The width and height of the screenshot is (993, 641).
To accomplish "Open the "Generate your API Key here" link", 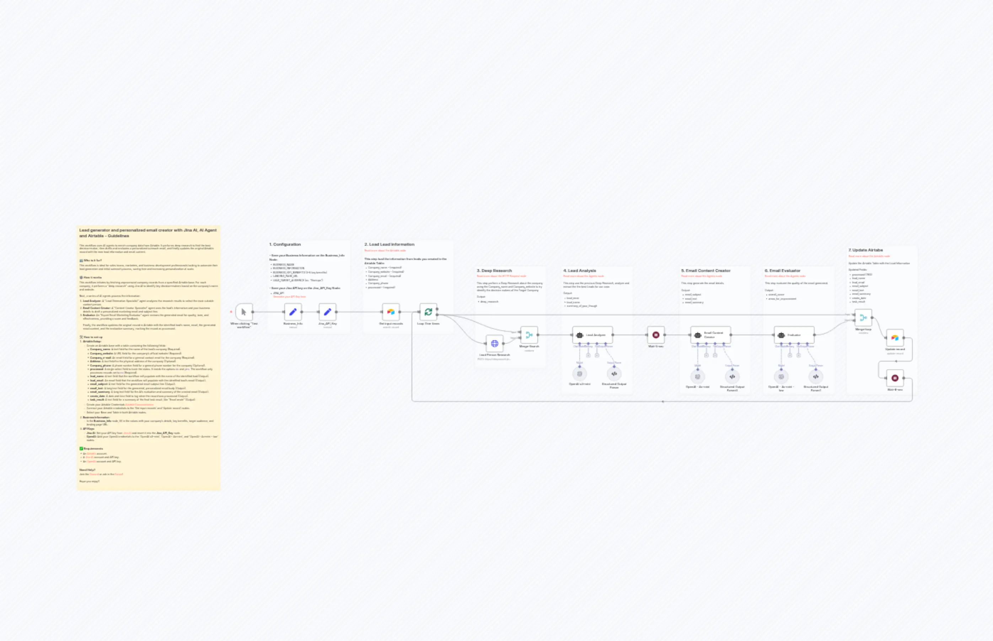I will pos(290,297).
